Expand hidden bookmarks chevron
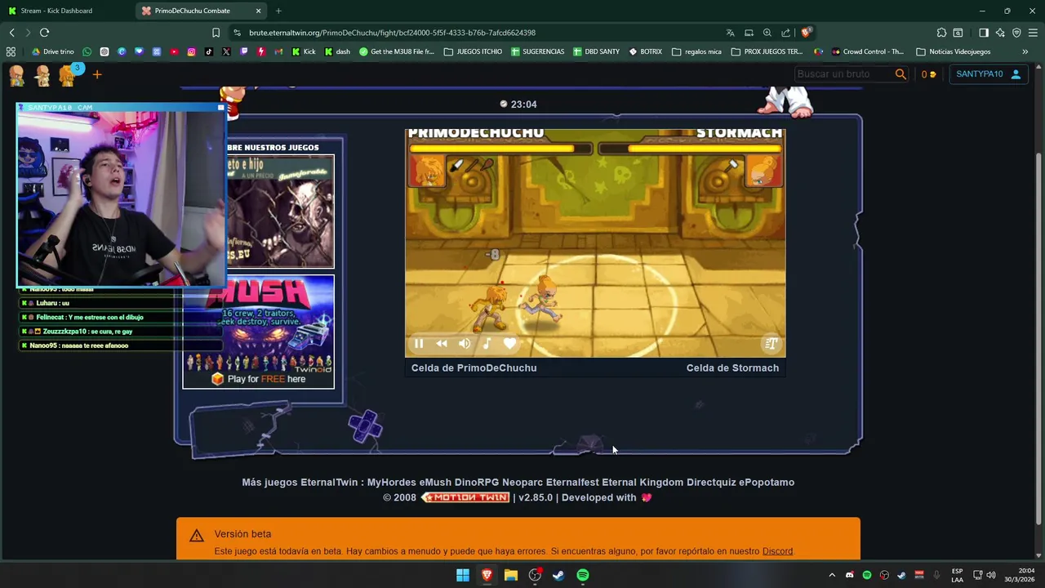The height and width of the screenshot is (588, 1045). click(x=1025, y=51)
